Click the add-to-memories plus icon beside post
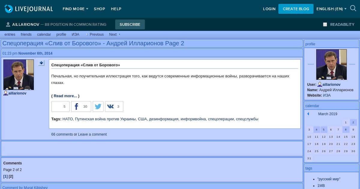 point(41,63)
